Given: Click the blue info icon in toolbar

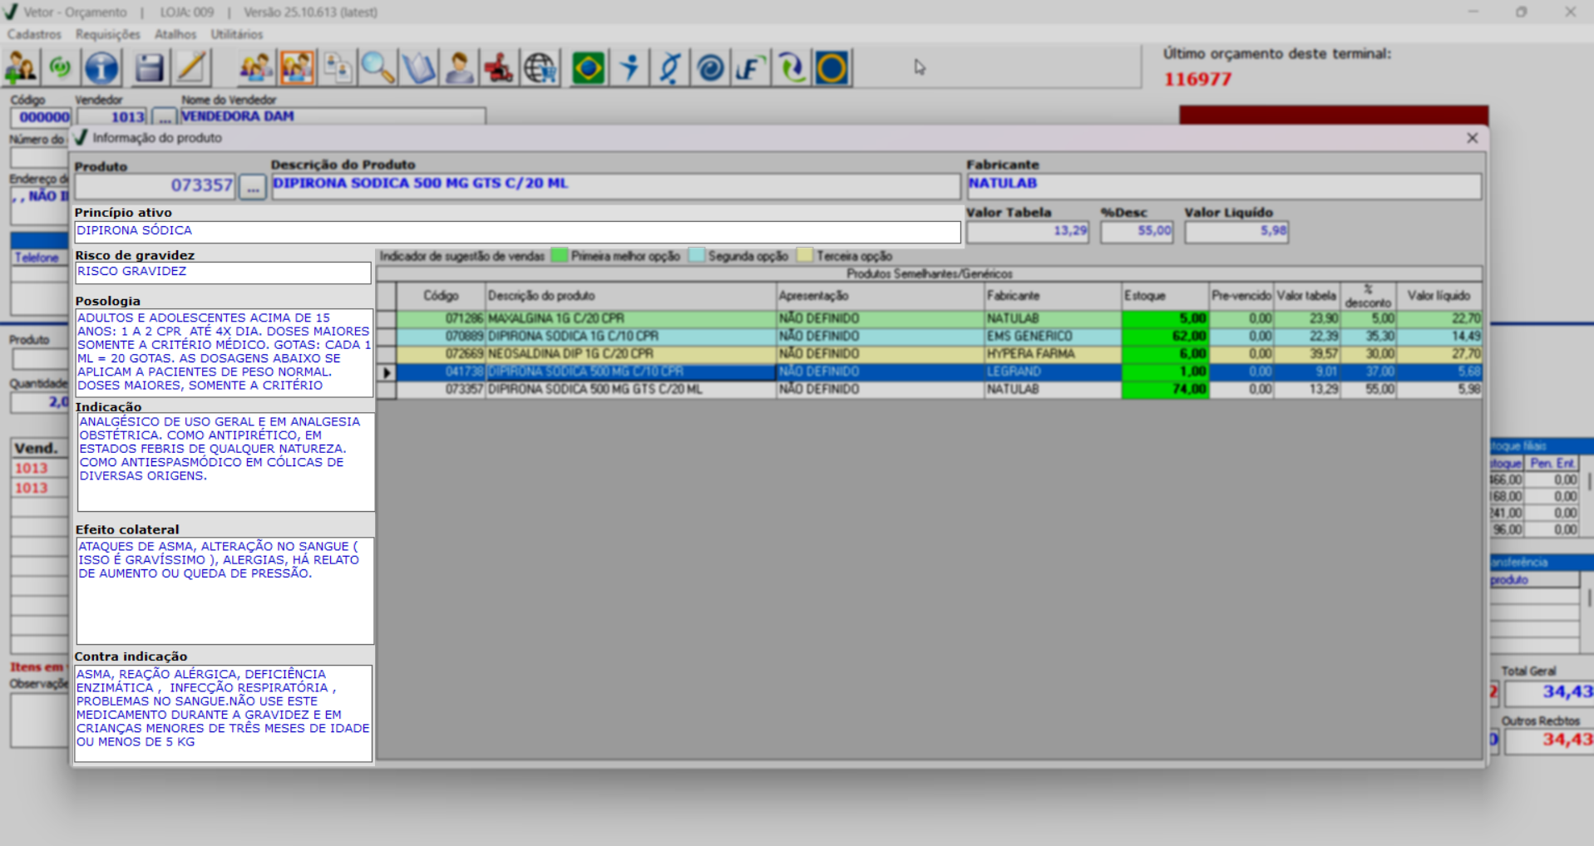Looking at the screenshot, I should (101, 68).
